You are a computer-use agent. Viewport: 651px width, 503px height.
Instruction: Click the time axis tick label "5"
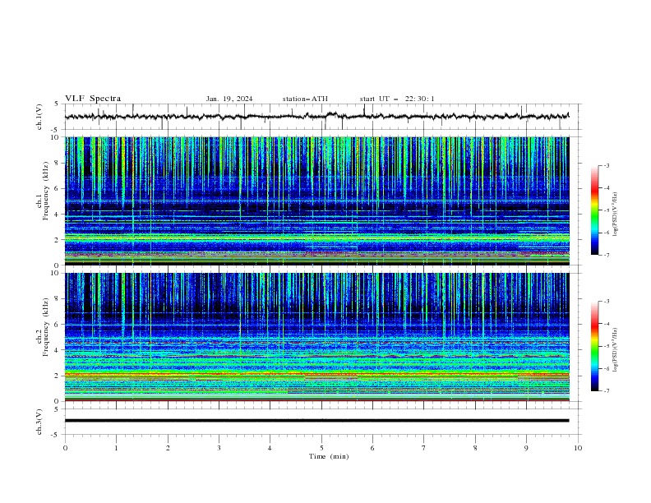tap(321, 448)
